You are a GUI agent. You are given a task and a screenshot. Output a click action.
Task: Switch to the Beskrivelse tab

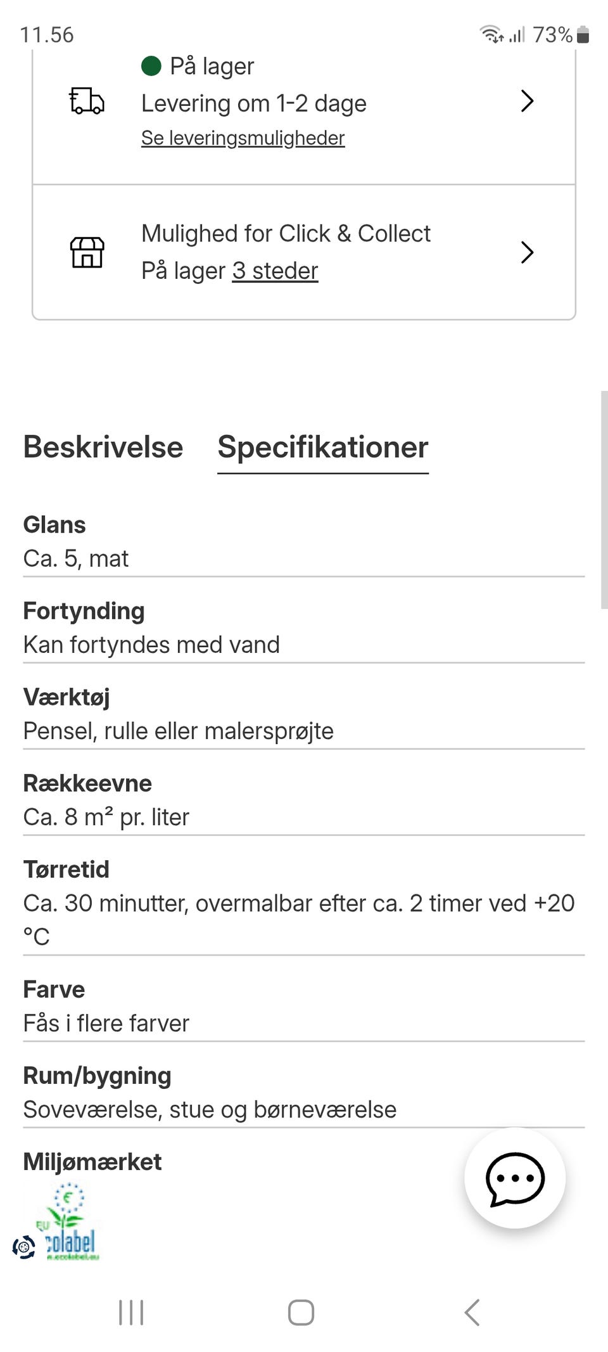tap(103, 447)
